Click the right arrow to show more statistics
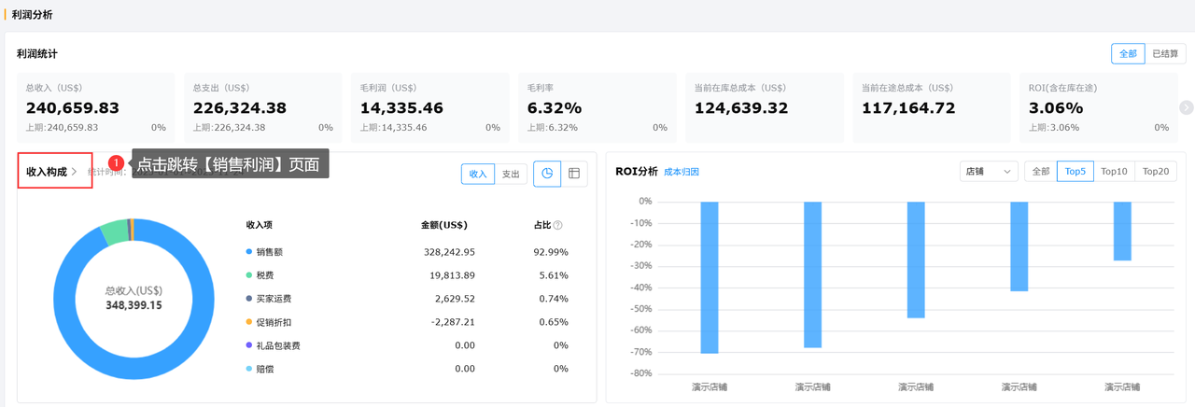1195x407 pixels. 1187,107
